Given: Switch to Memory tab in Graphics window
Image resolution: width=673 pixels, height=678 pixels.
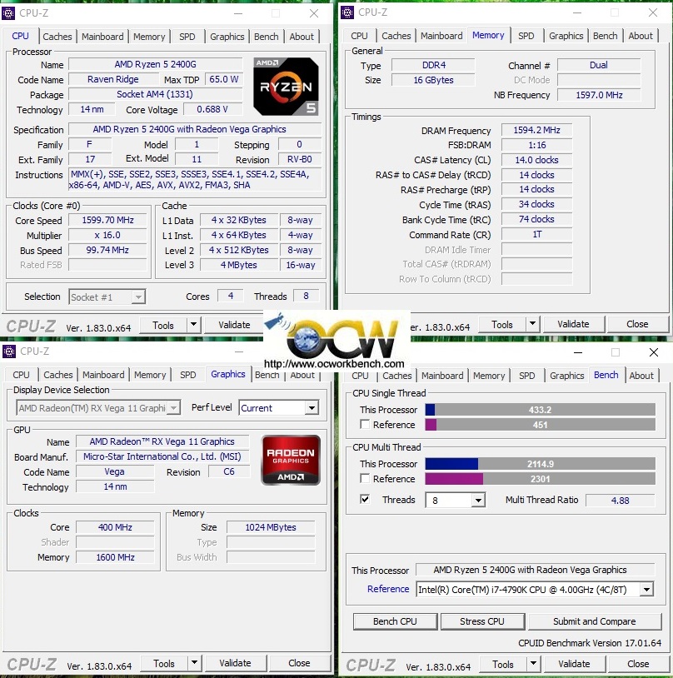Looking at the screenshot, I should point(150,375).
